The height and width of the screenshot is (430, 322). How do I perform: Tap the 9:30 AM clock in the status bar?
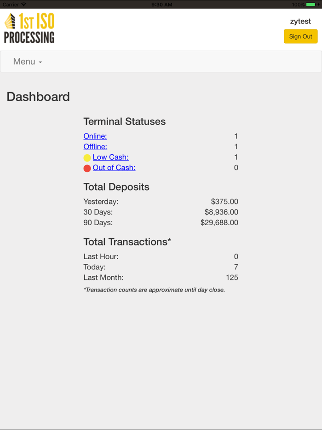161,4
